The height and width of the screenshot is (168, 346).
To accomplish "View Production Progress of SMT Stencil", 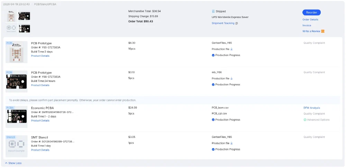I will click(x=226, y=149).
